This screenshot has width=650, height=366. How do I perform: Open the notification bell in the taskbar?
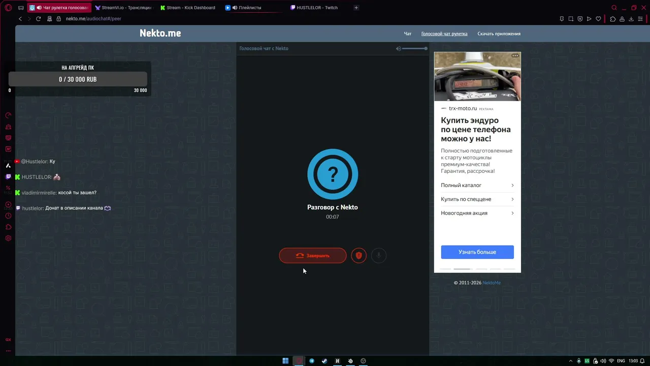click(643, 361)
